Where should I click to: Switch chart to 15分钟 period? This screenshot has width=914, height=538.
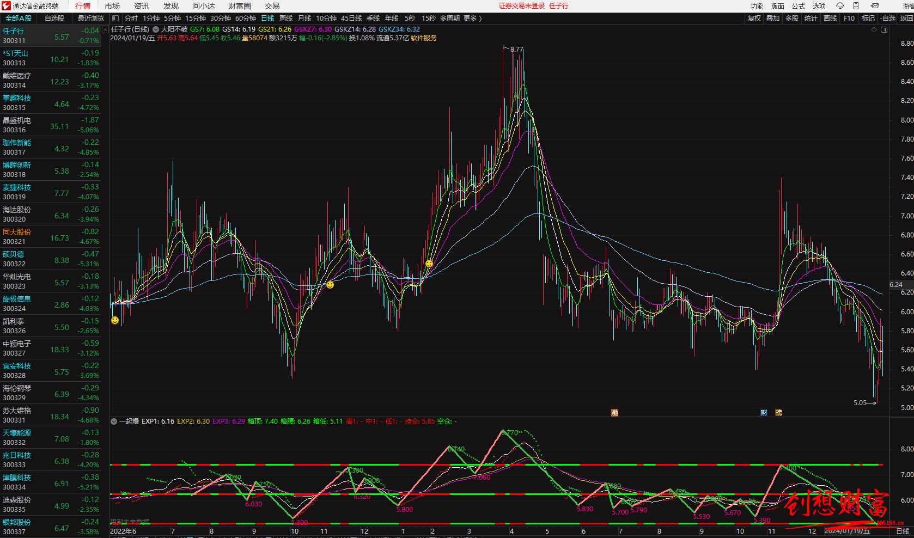tap(196, 19)
